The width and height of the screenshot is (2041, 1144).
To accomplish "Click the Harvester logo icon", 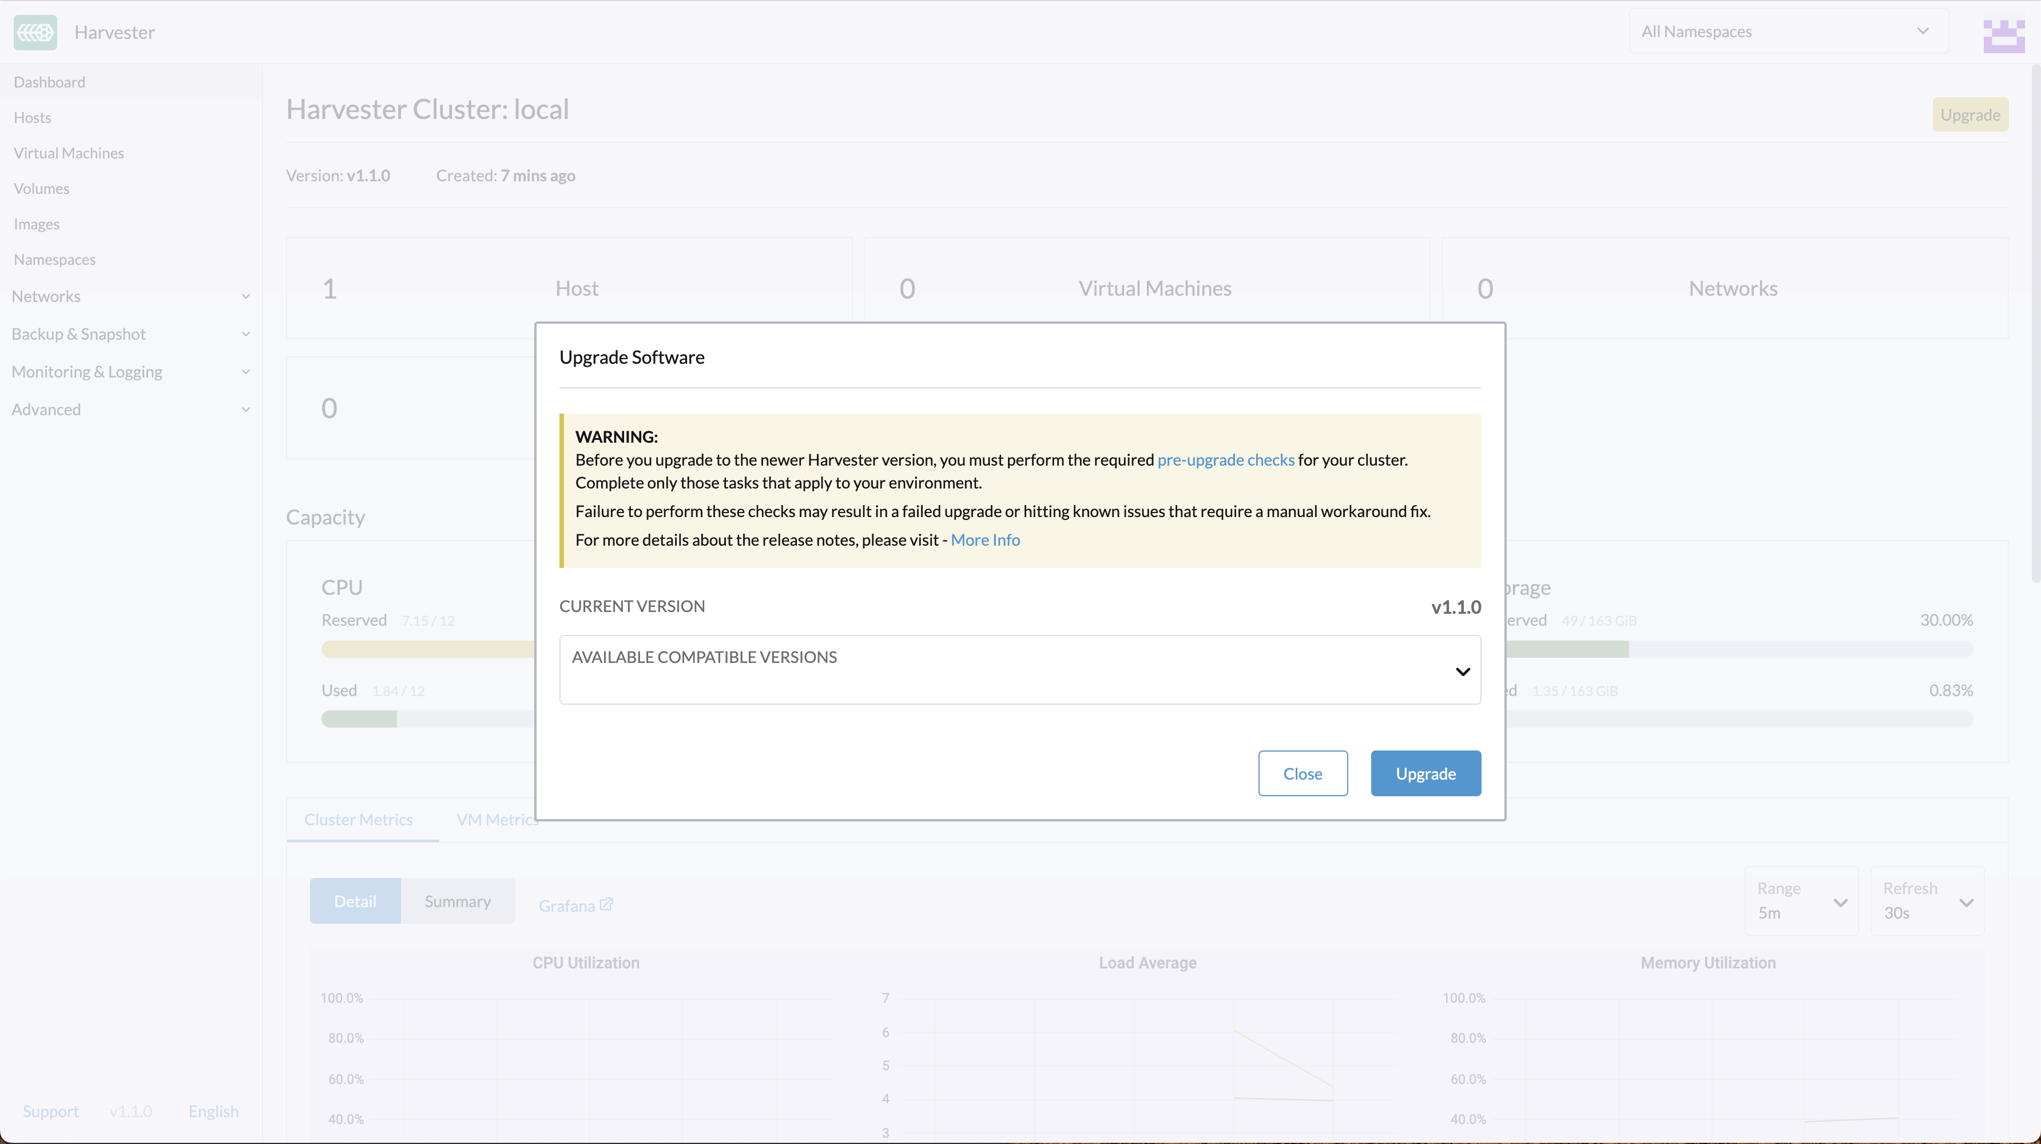I will coord(34,31).
